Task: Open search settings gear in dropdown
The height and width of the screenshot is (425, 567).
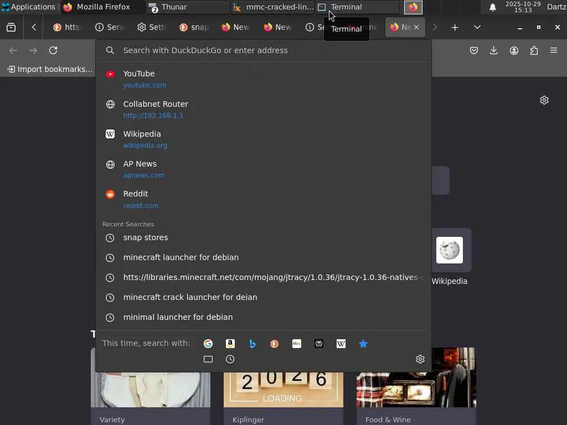Action: pyautogui.click(x=420, y=359)
